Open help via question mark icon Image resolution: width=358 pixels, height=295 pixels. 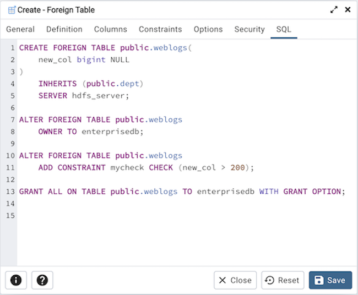click(42, 280)
